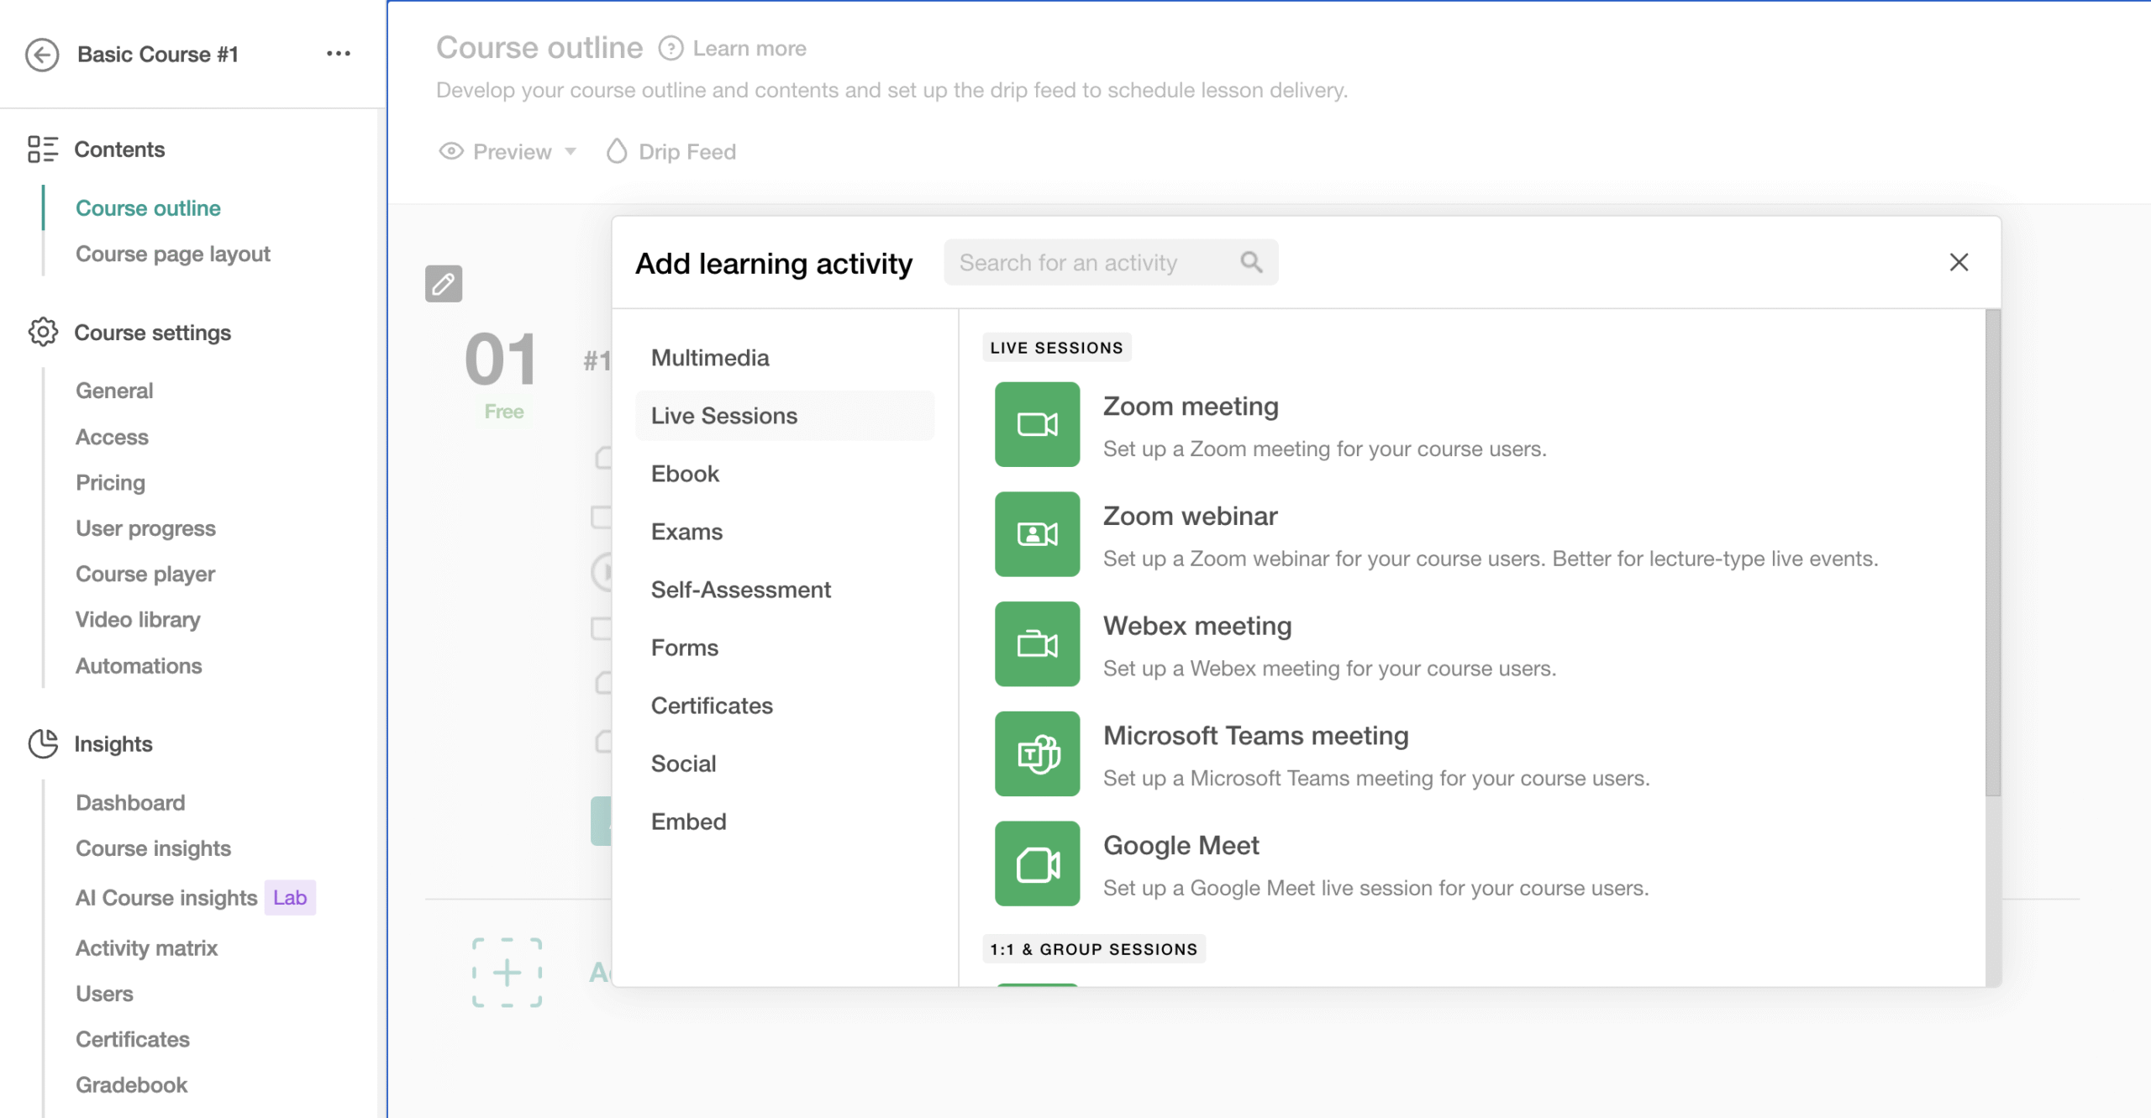The image size is (2151, 1118).
Task: Collapse the Insights sidebar group
Action: click(113, 744)
